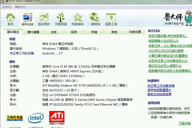Open link 2010年12月20日装机推荐
The image size is (192, 128).
point(166,51)
